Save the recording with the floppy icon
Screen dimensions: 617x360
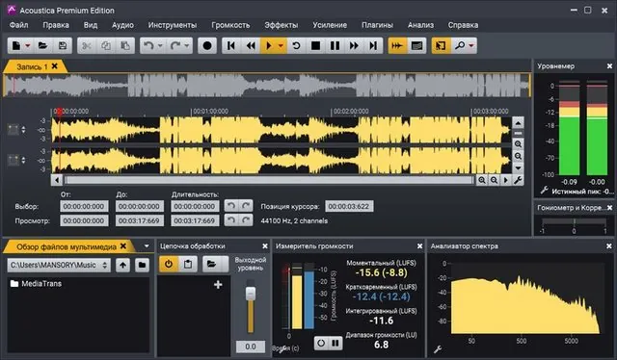(x=63, y=45)
